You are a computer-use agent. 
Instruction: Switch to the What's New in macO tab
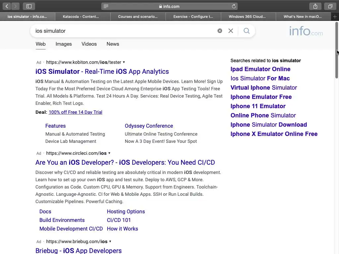(303, 17)
